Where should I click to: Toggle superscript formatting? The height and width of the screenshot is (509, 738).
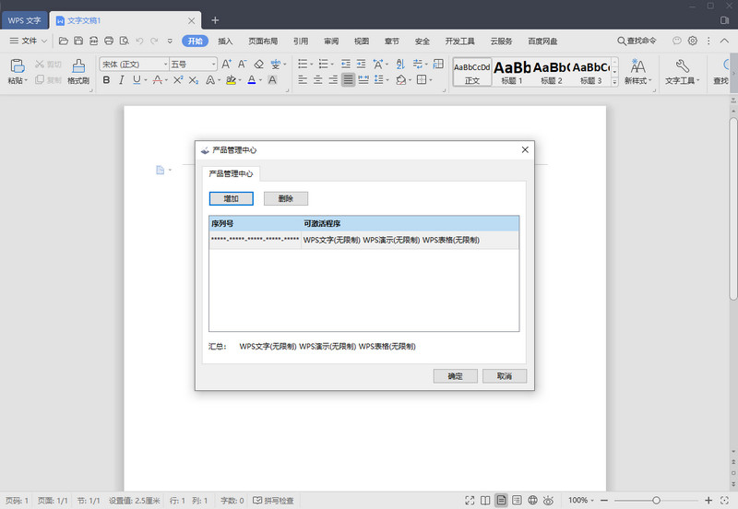coord(178,80)
